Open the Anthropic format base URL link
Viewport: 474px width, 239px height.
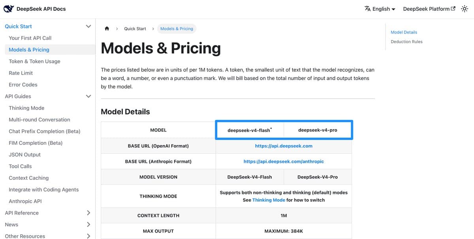(x=284, y=161)
